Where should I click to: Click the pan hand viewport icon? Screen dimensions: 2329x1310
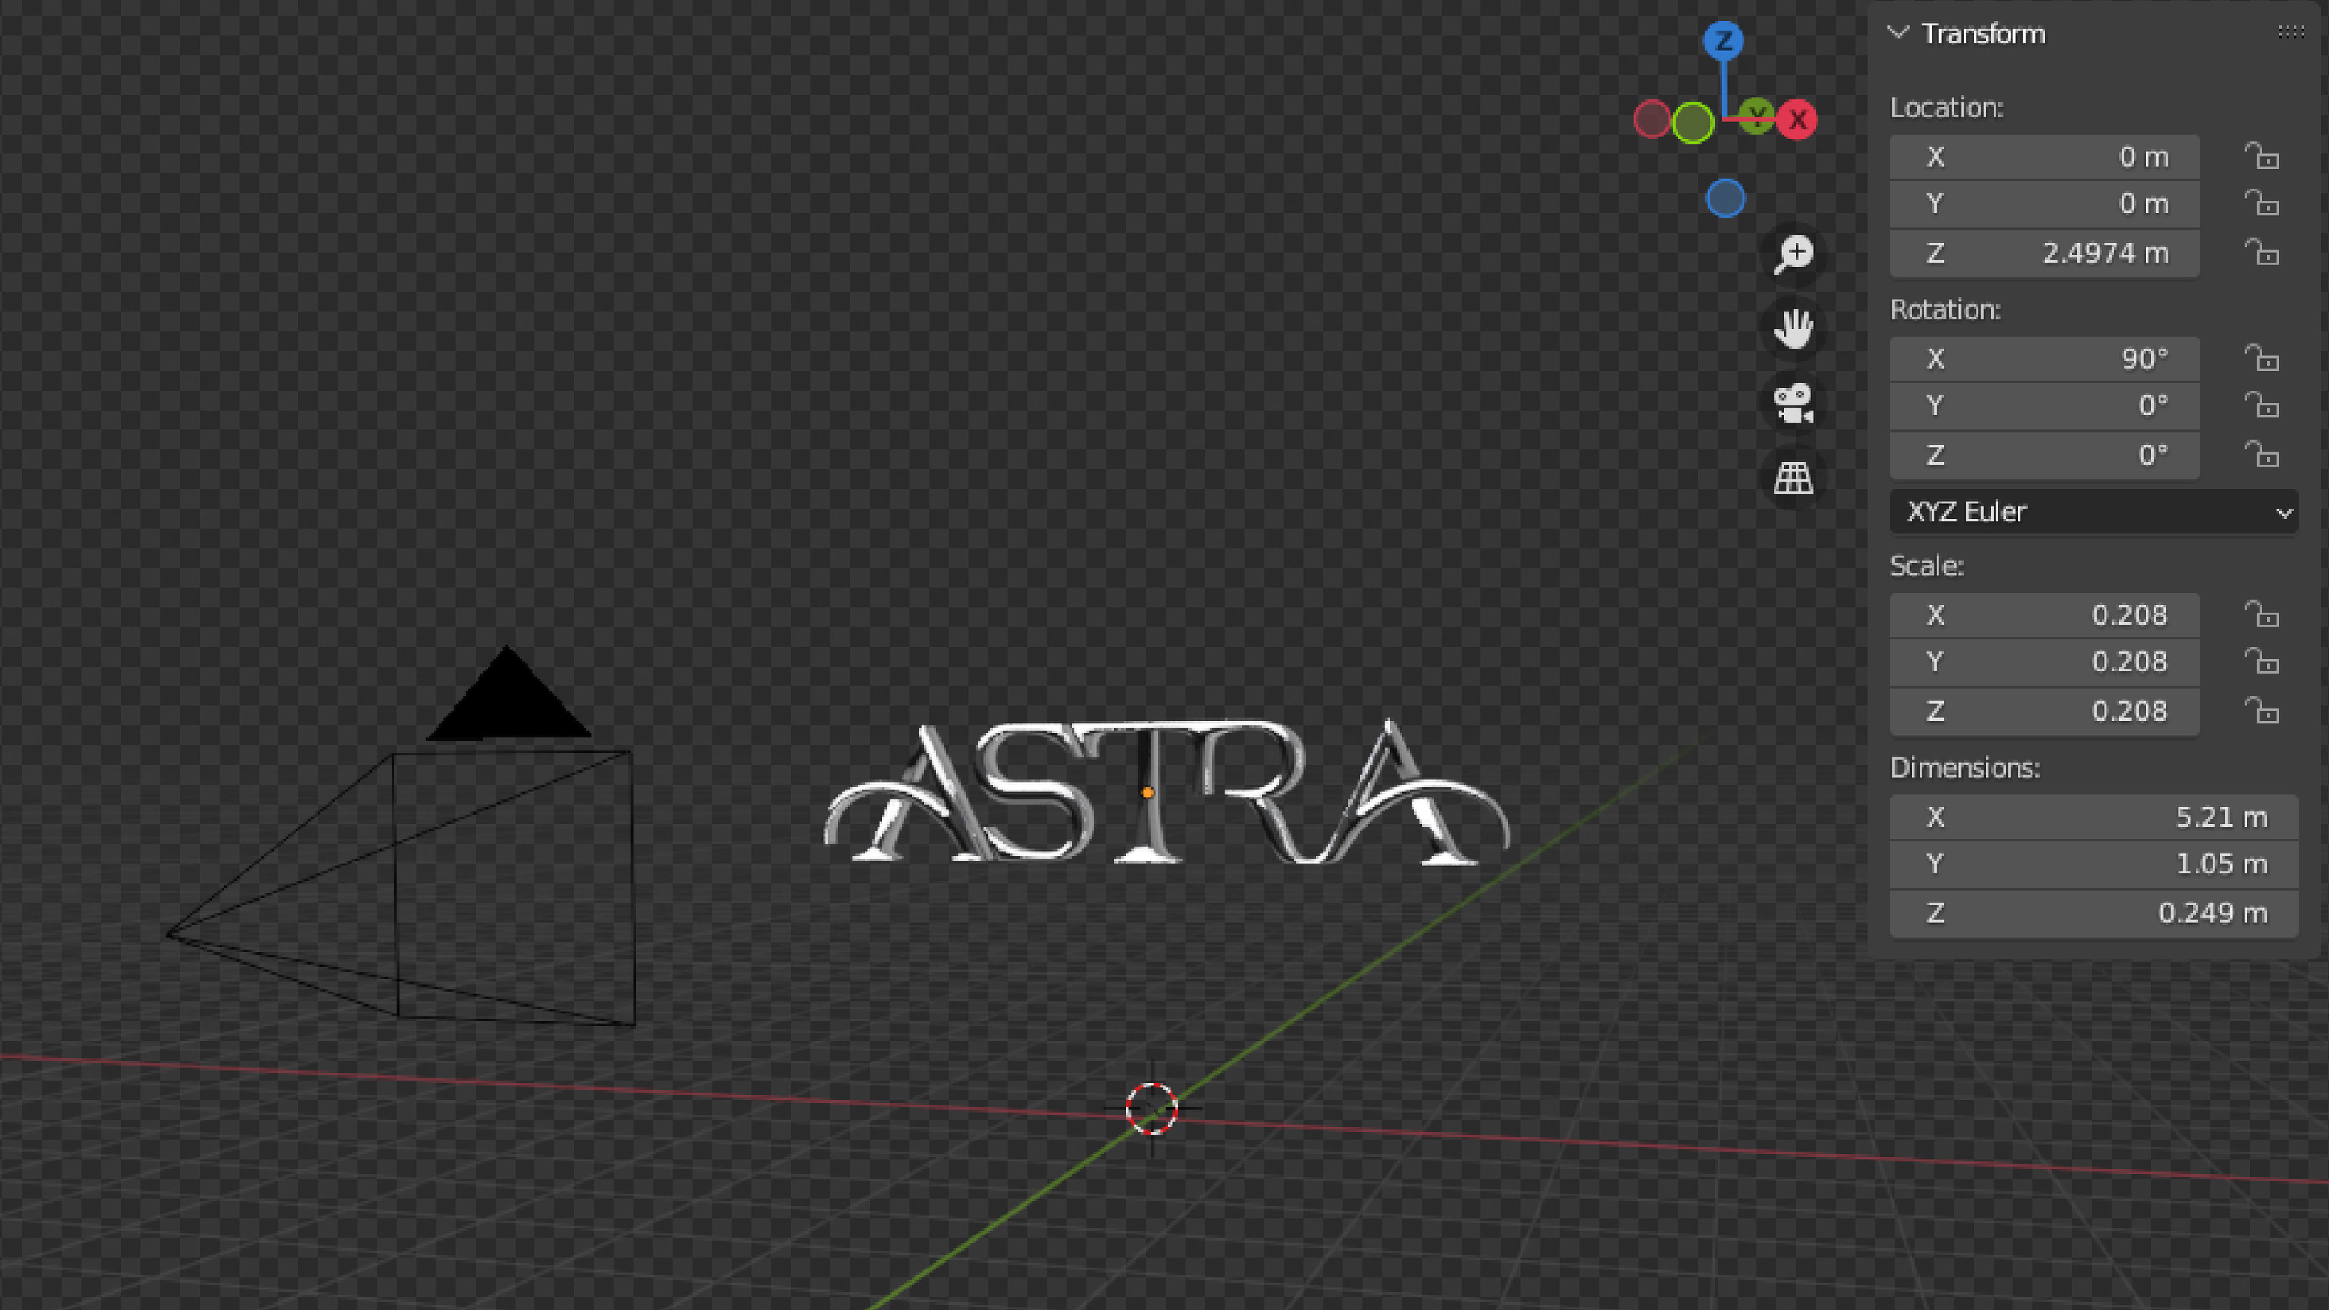tap(1794, 328)
